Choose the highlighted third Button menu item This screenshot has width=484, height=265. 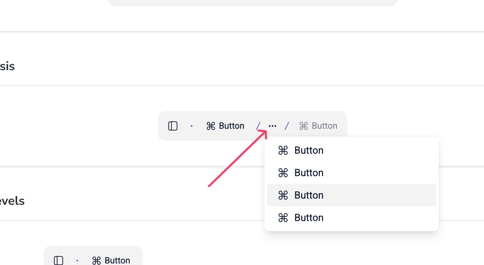pyautogui.click(x=352, y=195)
